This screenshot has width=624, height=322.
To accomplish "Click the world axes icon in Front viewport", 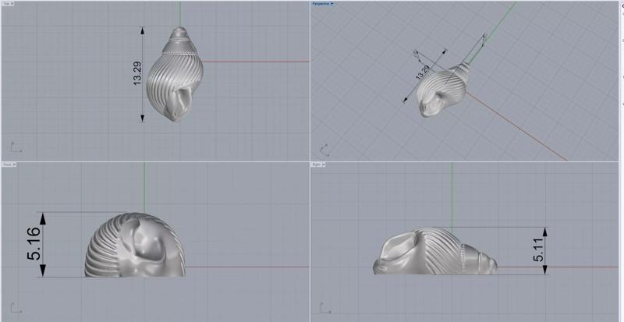I will point(16,308).
